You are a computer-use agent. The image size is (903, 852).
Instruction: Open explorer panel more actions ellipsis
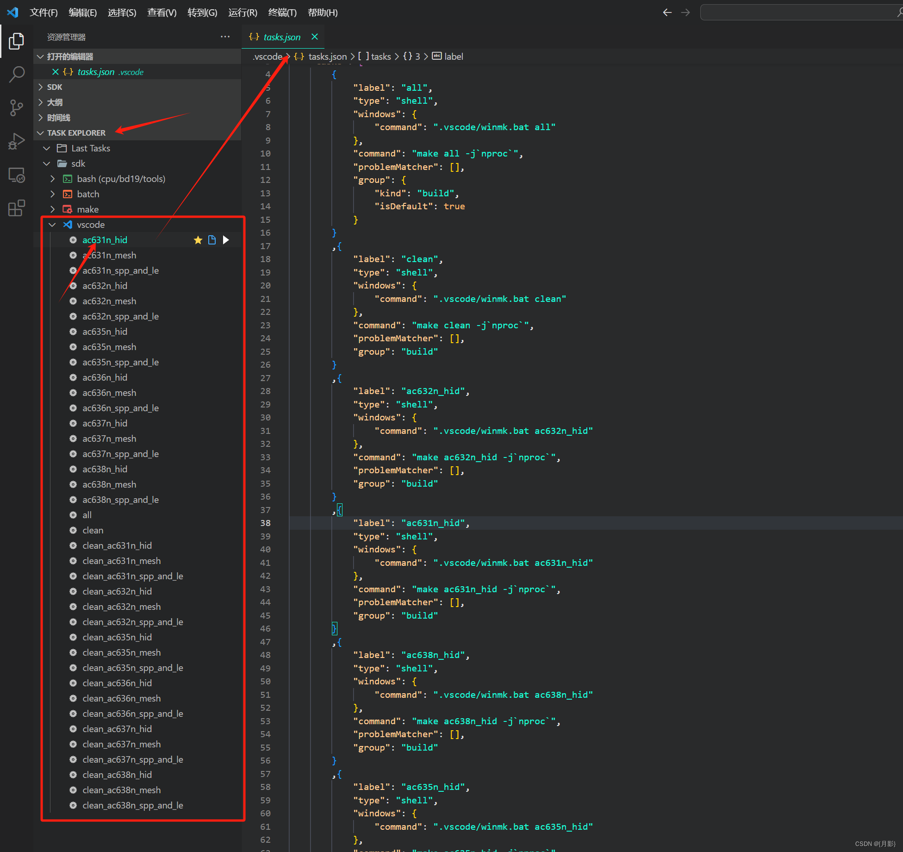pyautogui.click(x=225, y=37)
